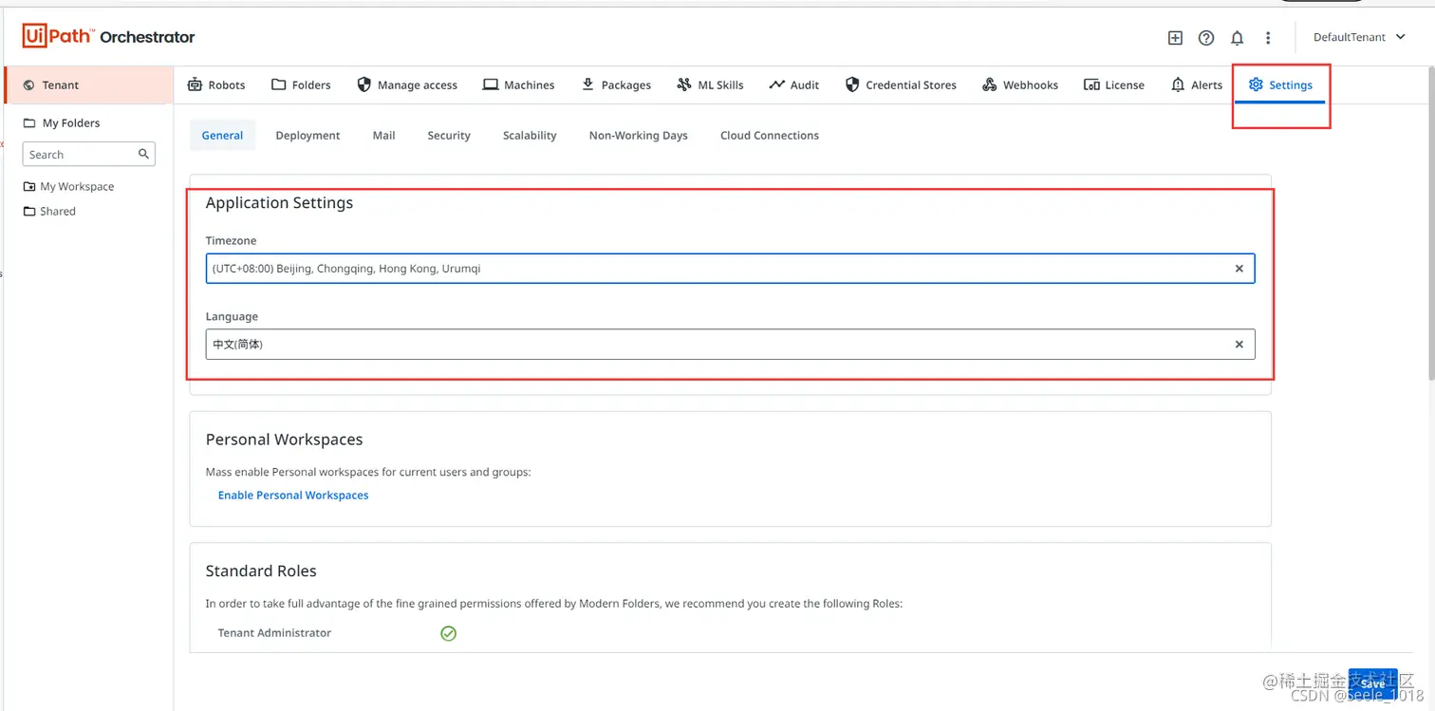
Task: Go to the Folders tab
Action: pos(301,84)
